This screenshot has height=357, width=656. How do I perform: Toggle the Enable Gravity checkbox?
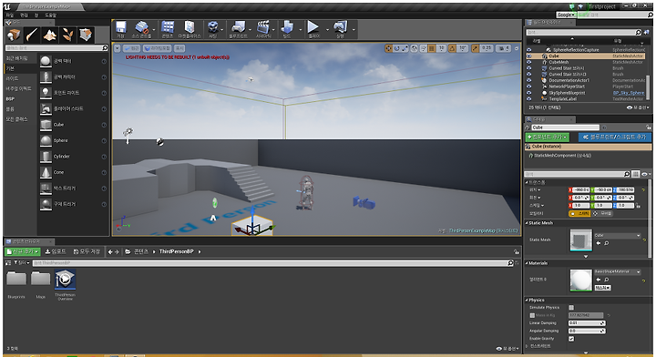tap(571, 339)
